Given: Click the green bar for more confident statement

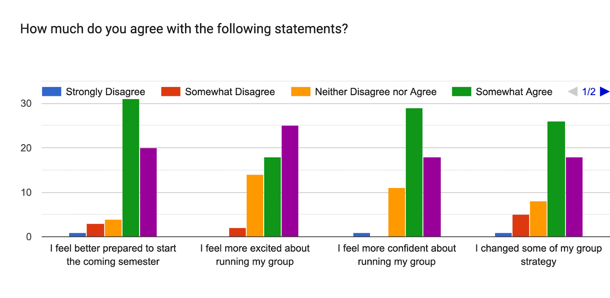Looking at the screenshot, I should tap(414, 172).
